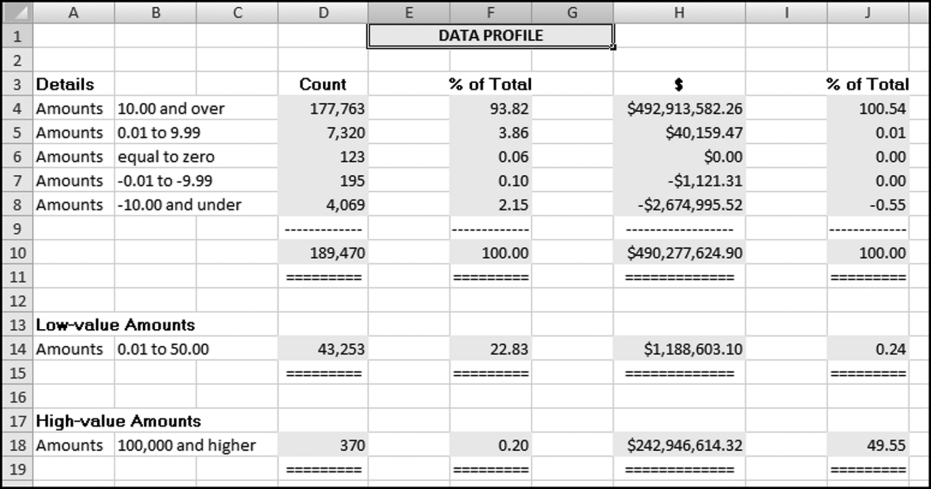The image size is (931, 489).
Task: Select column D header
Action: [323, 12]
